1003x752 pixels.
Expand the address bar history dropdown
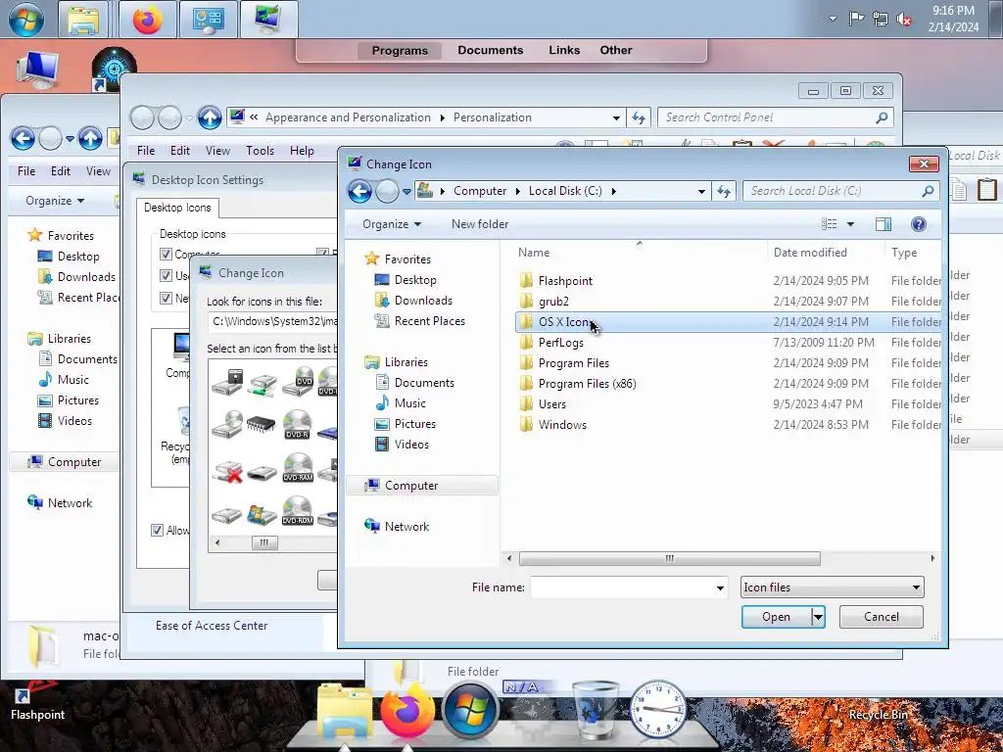tap(701, 191)
